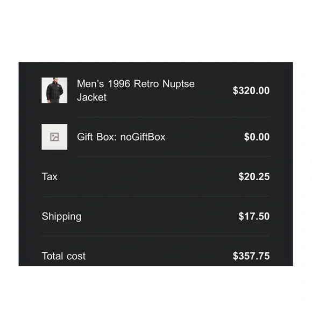Click the $0.00 gift box price
312x312 pixels.
[257, 137]
